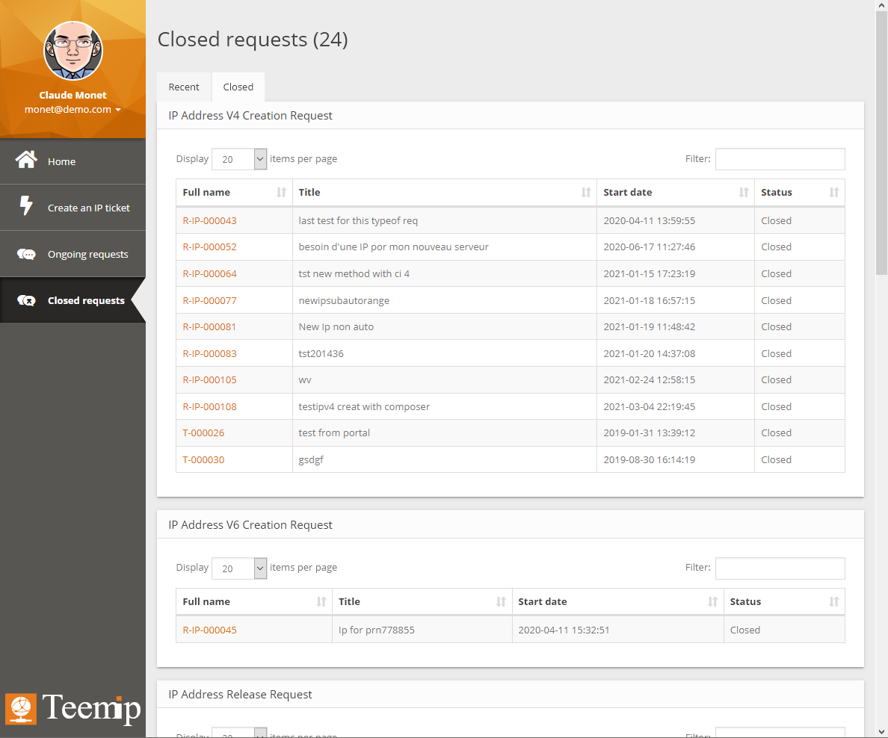Click the lightning bolt icon for IP ticket
The height and width of the screenshot is (738, 888).
(26, 207)
